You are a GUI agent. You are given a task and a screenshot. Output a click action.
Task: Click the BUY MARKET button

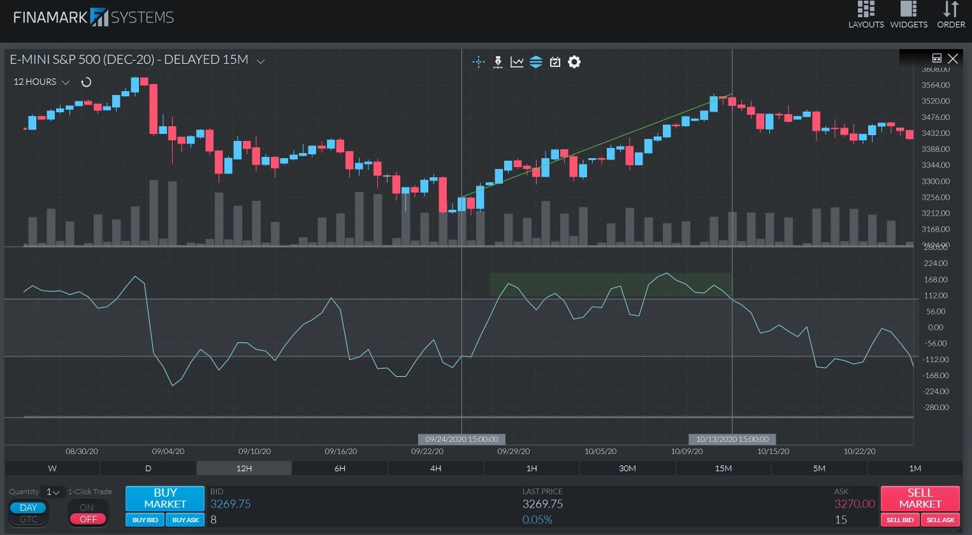164,499
